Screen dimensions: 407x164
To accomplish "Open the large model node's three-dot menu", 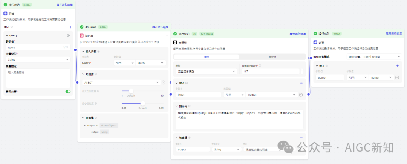I will coord(303,43).
